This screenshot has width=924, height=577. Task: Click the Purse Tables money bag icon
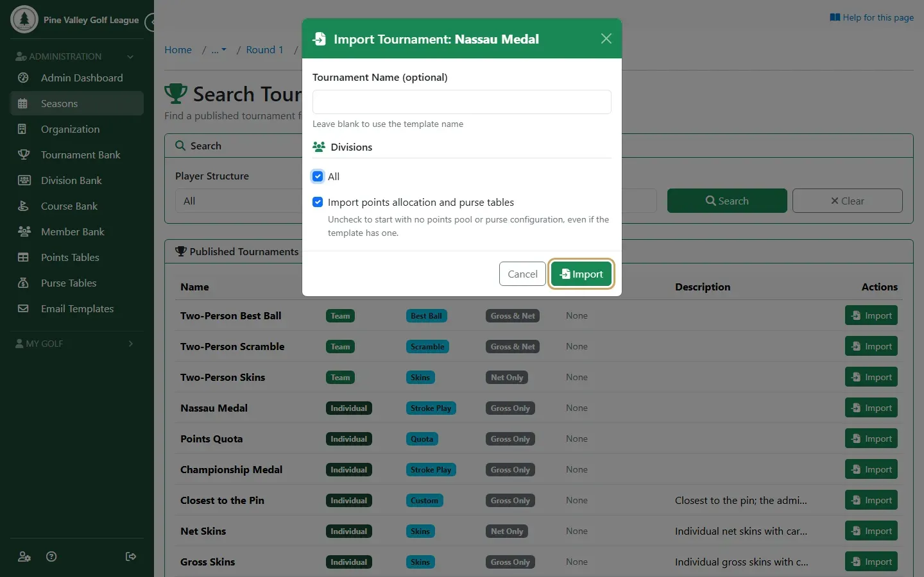[23, 283]
